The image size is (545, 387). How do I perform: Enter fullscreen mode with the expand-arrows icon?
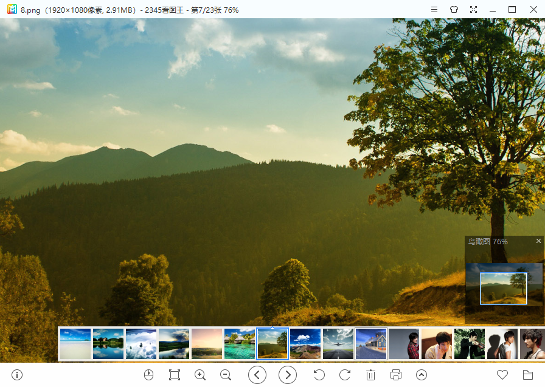(473, 10)
